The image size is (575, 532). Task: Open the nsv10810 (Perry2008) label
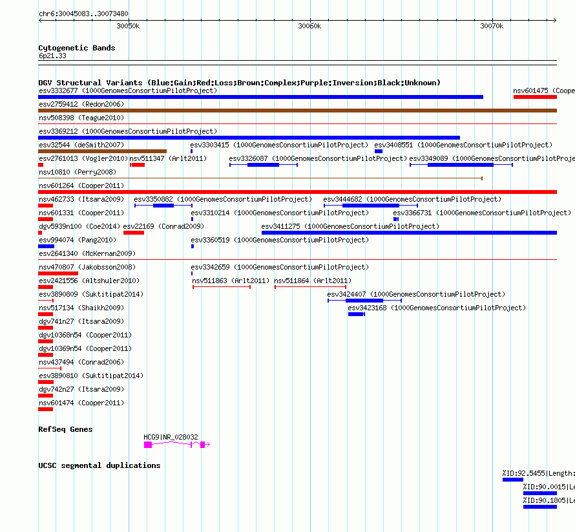tap(78, 172)
